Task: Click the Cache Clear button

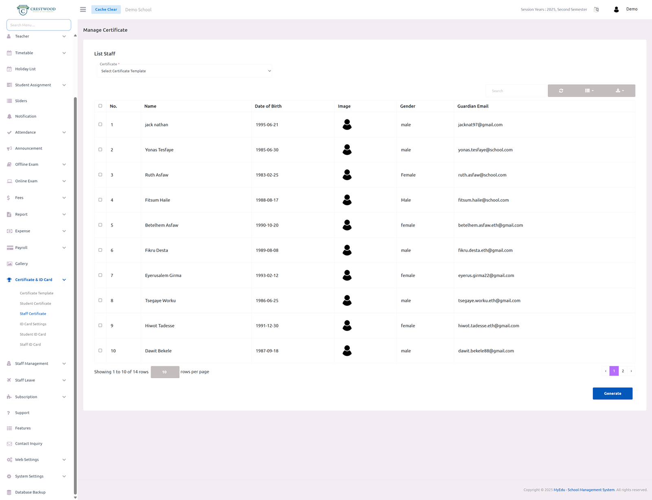Action: click(x=106, y=9)
